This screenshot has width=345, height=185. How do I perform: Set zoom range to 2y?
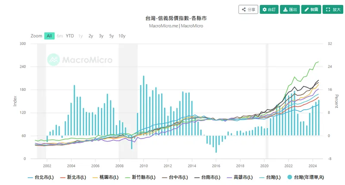91,36
